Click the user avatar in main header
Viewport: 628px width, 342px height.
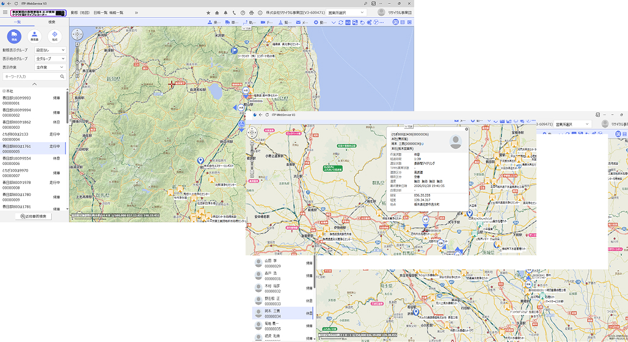coord(381,12)
